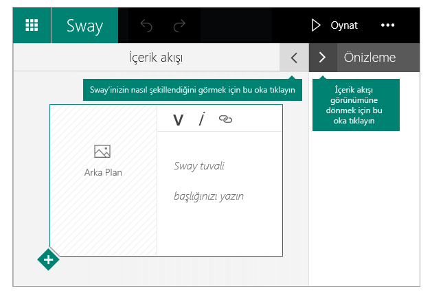Apply bold V emphasis formatting

178,120
